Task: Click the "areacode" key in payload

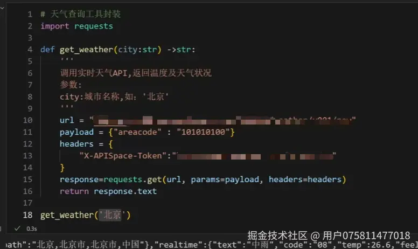Action: click(137, 132)
